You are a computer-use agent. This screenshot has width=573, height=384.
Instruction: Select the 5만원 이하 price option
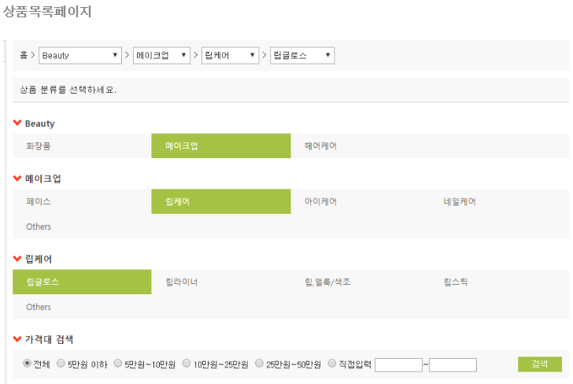(x=61, y=364)
